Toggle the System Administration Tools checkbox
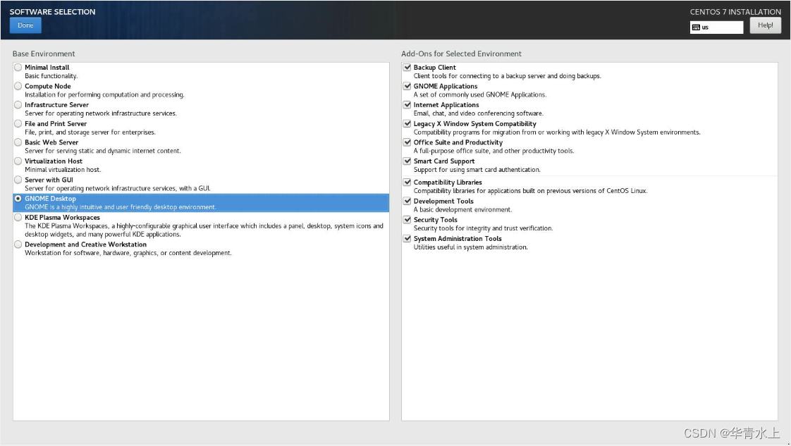This screenshot has height=446, width=791. (407, 238)
